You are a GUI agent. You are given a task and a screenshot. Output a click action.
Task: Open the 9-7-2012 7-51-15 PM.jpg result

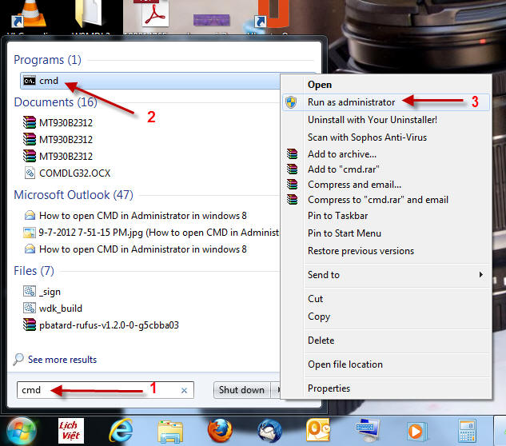[x=159, y=233]
